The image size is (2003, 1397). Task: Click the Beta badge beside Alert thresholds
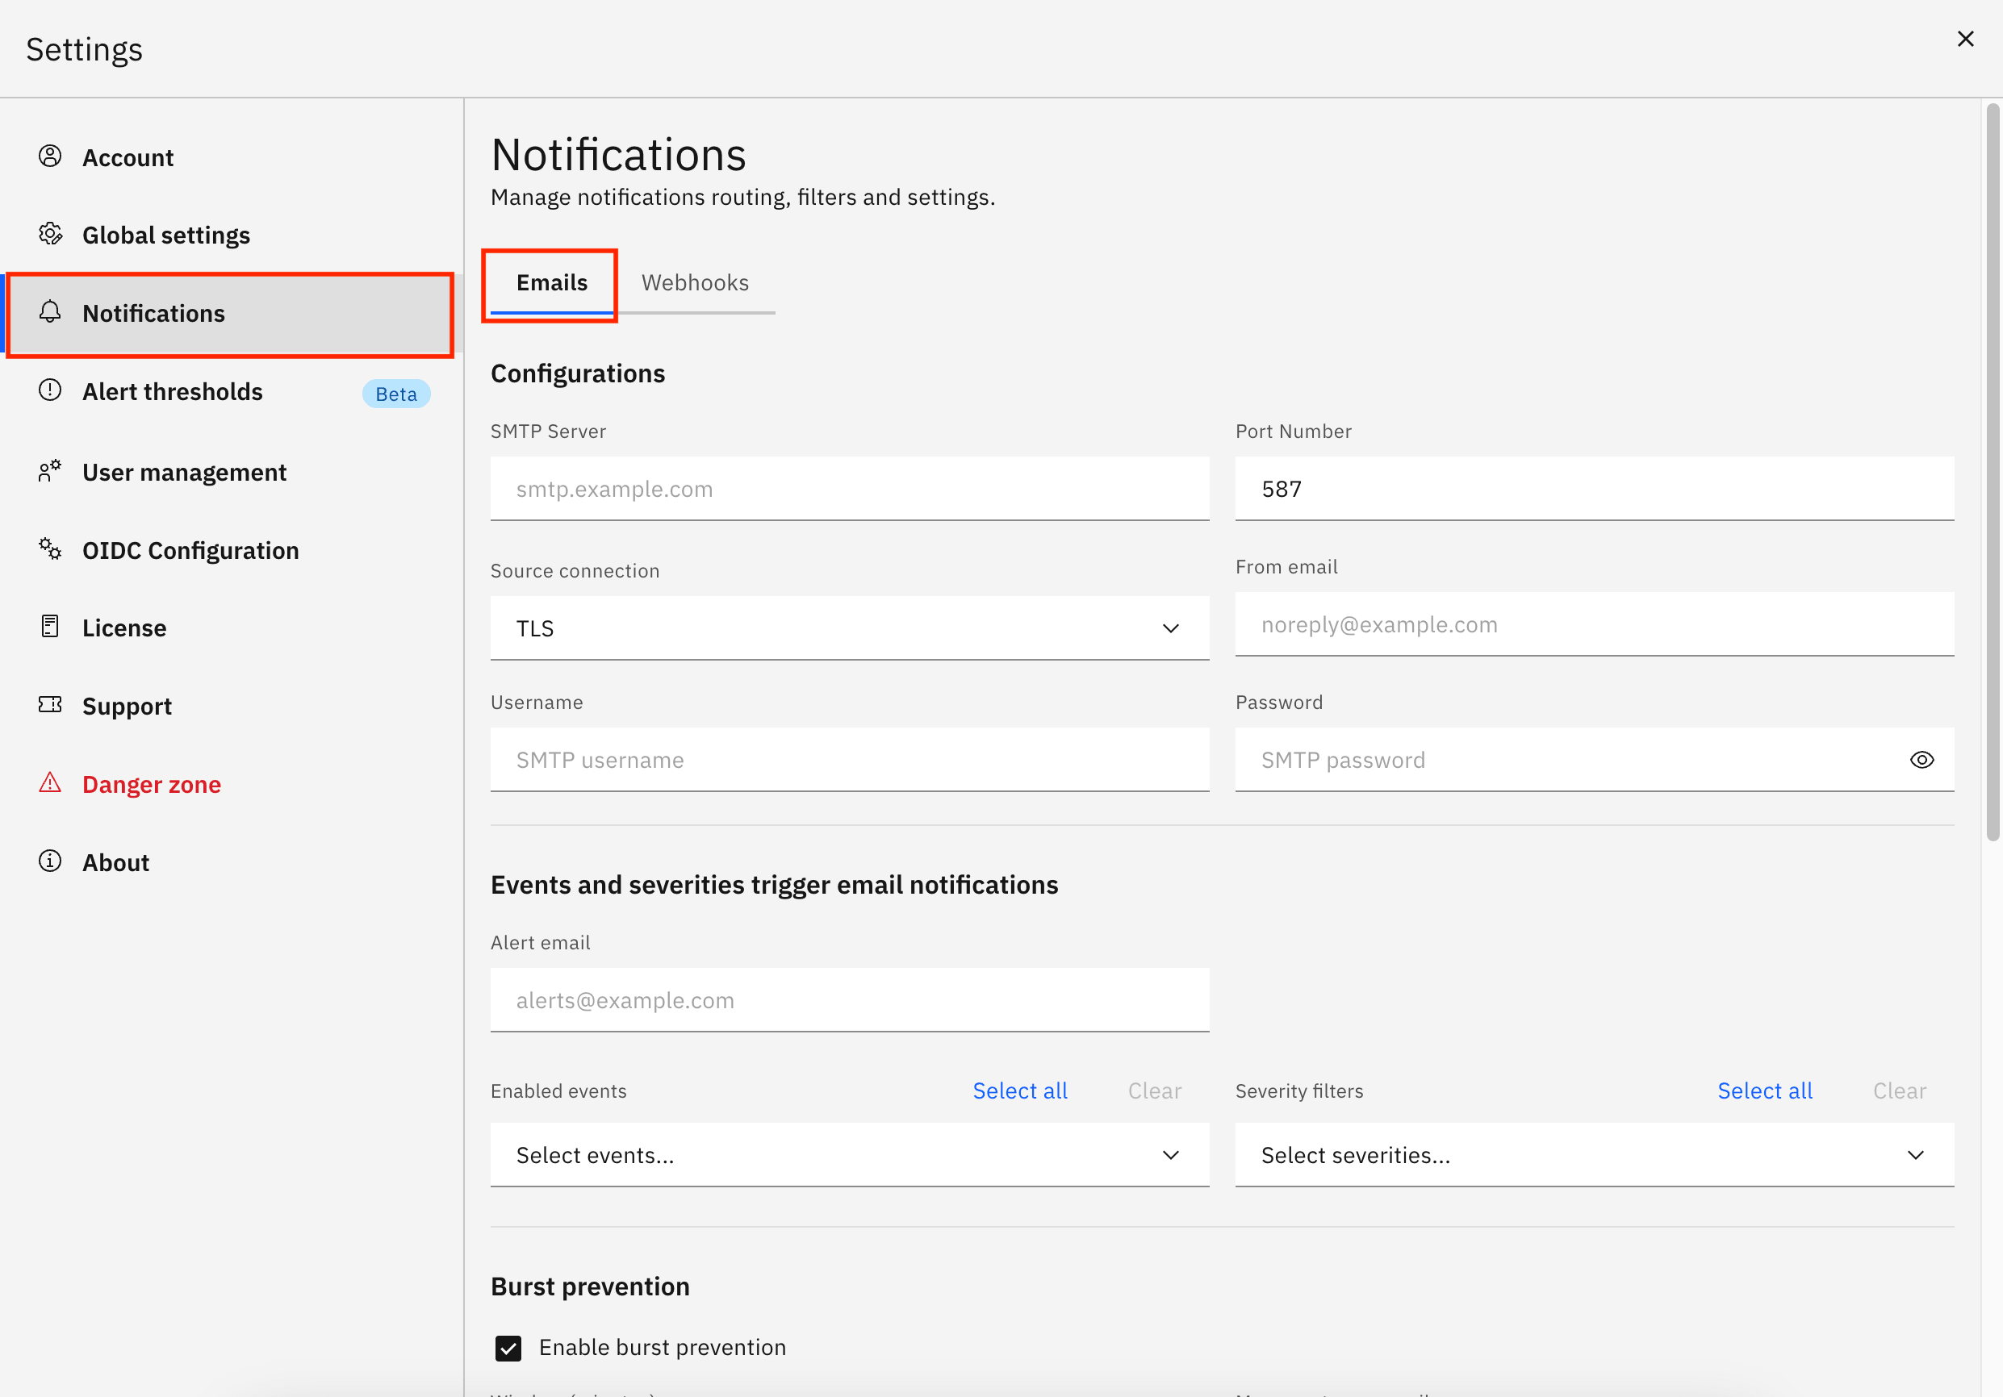(396, 394)
